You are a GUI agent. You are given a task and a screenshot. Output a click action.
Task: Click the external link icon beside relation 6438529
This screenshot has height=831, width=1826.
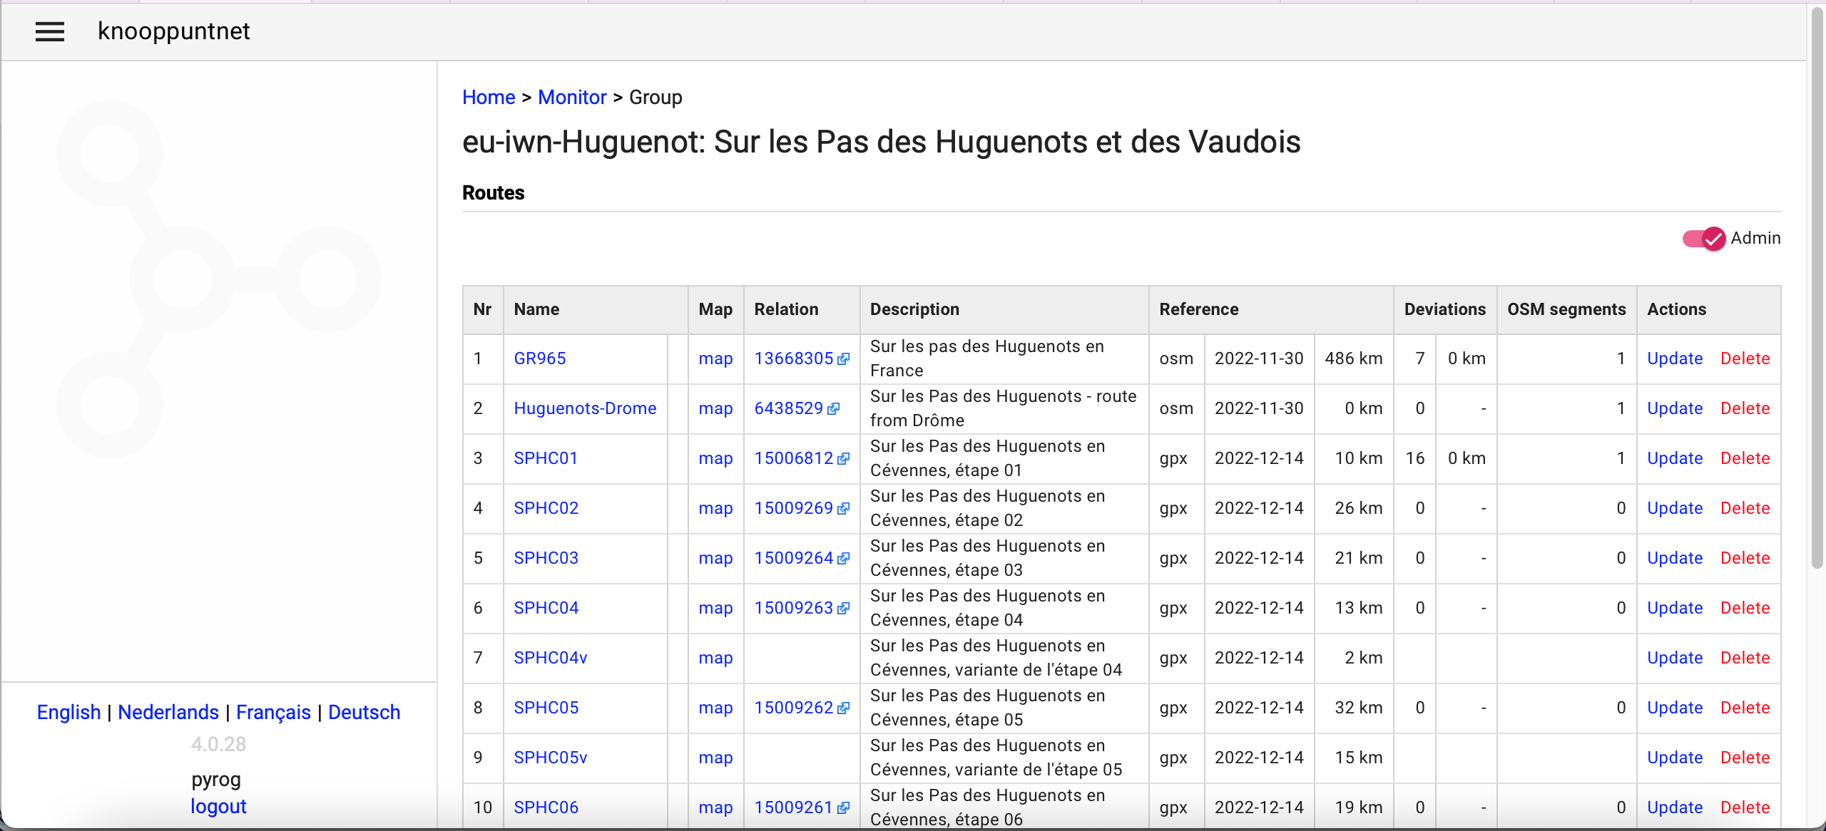(835, 409)
